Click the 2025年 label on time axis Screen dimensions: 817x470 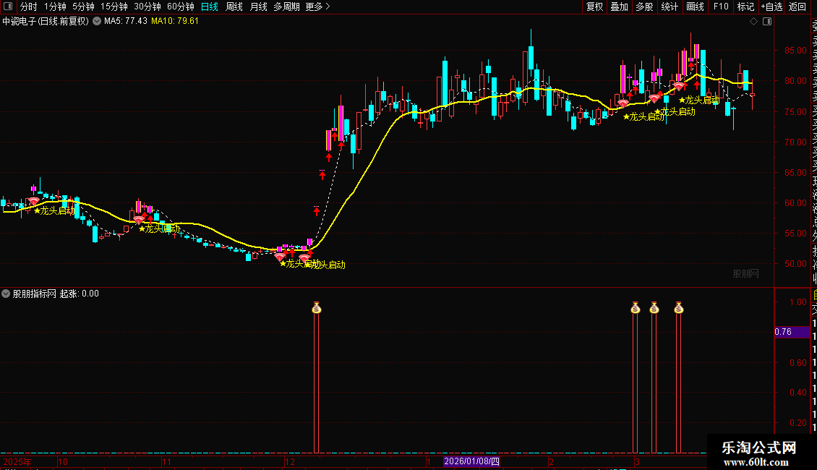pos(17,461)
